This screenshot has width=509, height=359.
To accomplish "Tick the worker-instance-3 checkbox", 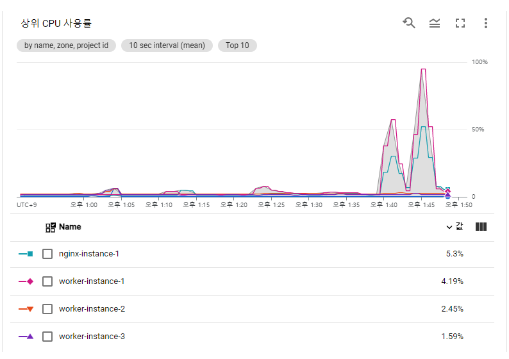I will coord(47,337).
